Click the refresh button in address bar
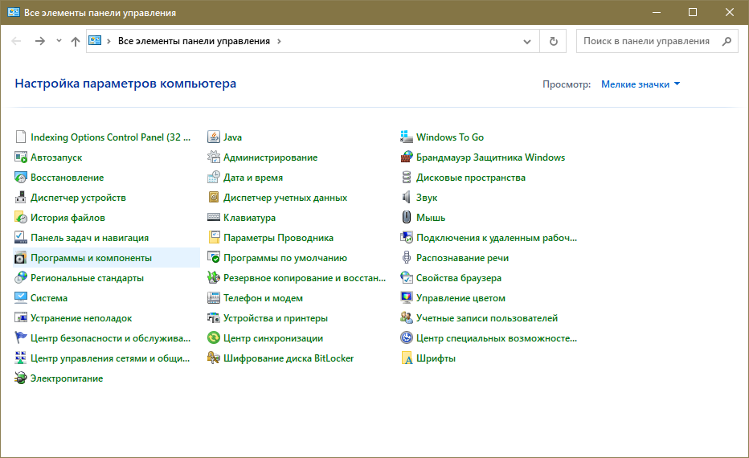 [553, 41]
